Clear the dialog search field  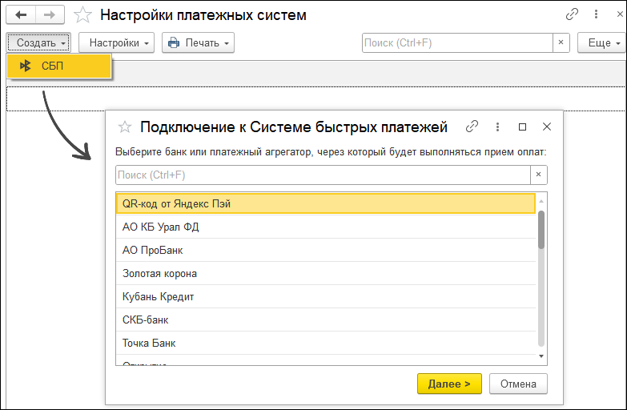539,175
